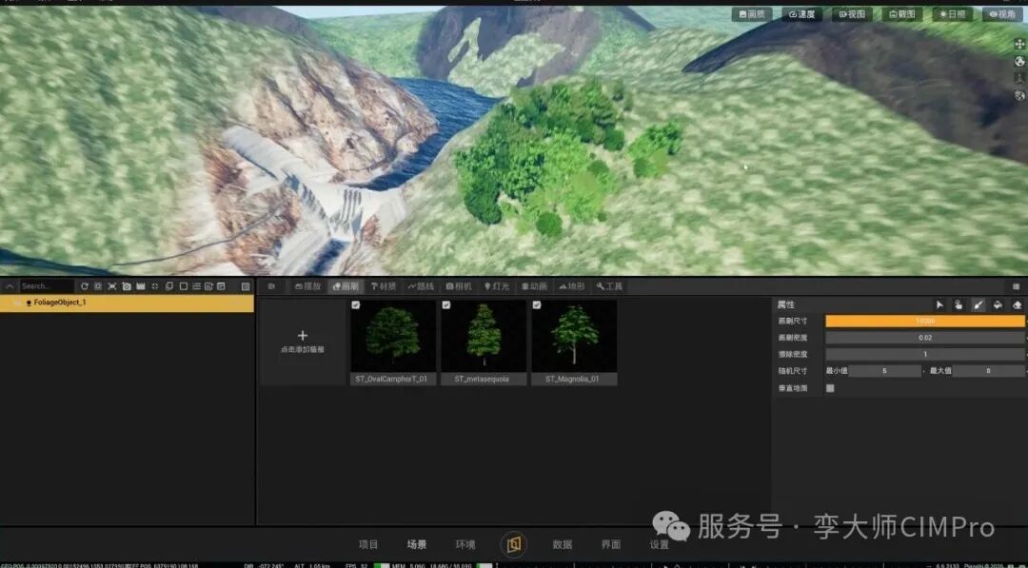Switch to the 相机 tab
The width and height of the screenshot is (1028, 568).
click(459, 286)
